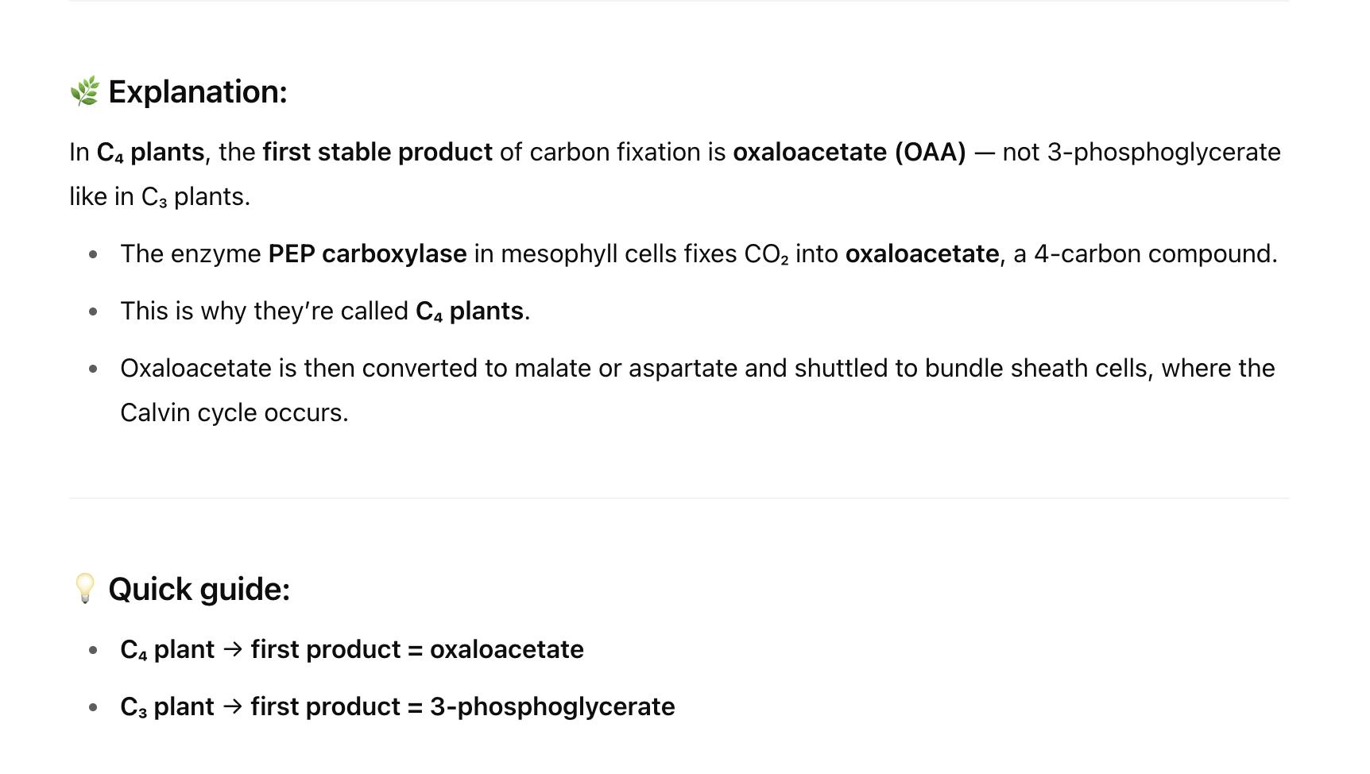
Task: Click the arrow in C₄ plant quick guide
Action: [x=233, y=649]
